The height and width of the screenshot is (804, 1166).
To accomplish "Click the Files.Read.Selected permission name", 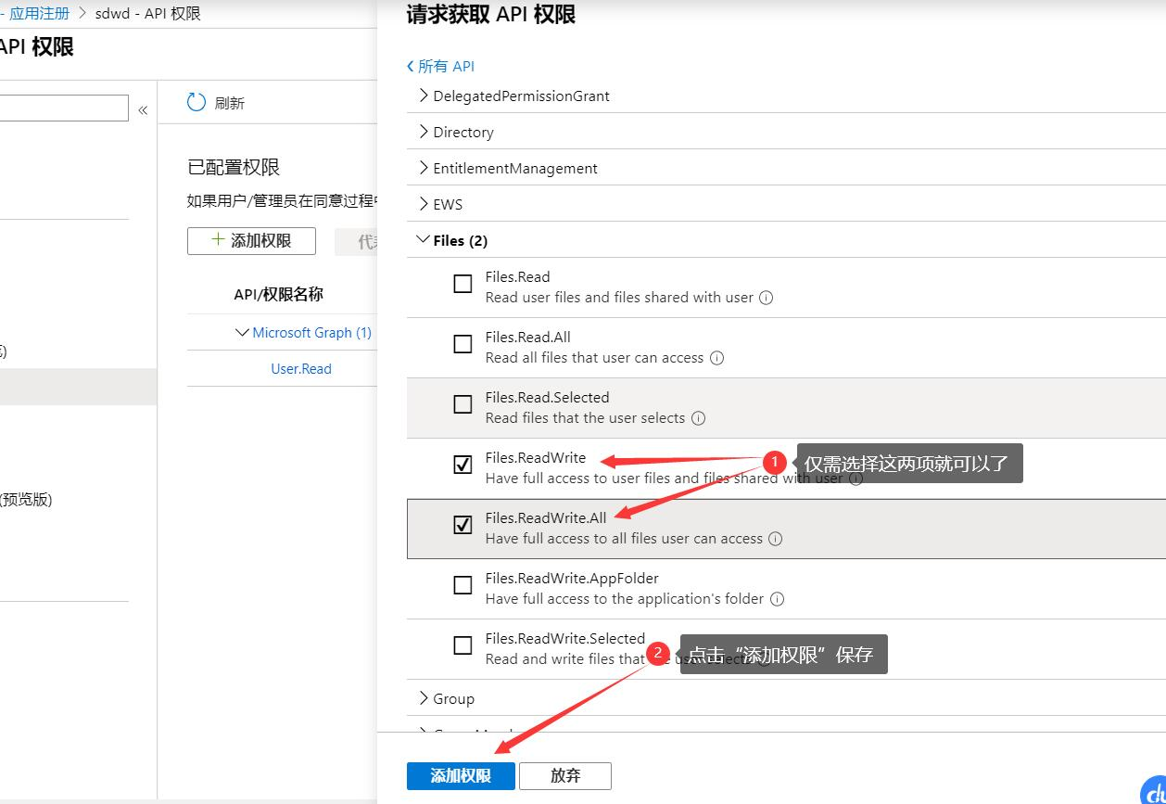I will point(547,397).
